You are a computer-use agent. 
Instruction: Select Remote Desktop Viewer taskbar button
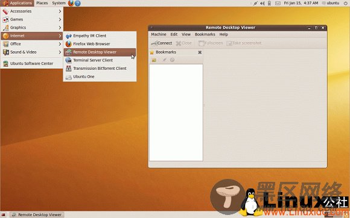[37, 214]
